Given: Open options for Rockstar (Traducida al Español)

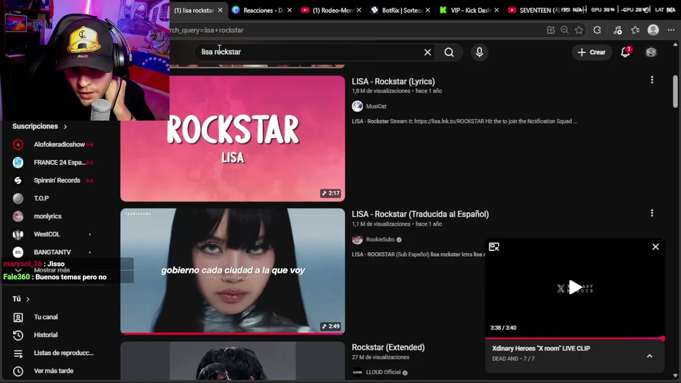Looking at the screenshot, I should (x=652, y=213).
